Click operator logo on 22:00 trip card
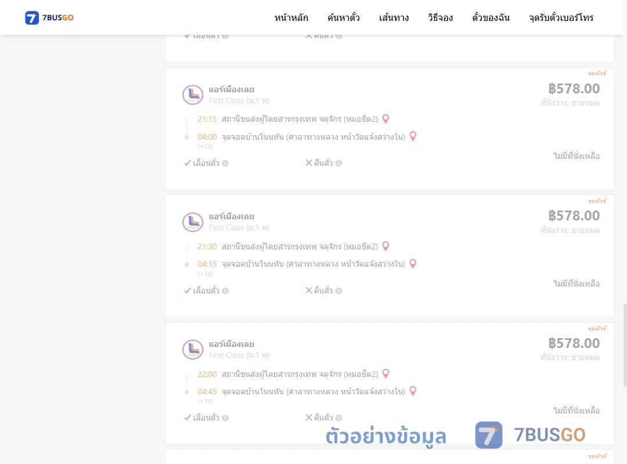Viewport: 627px width, 464px height. coord(193,349)
